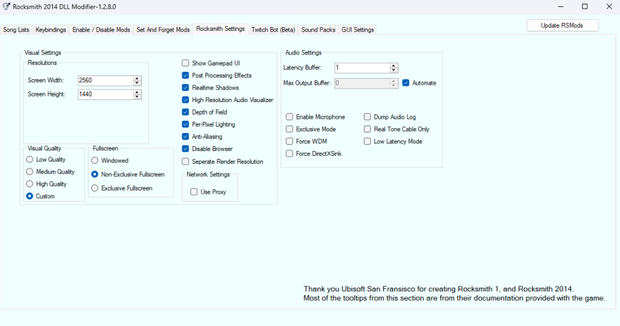This screenshot has height=326, width=620.
Task: Click the Latency Buffer input field
Action: point(362,67)
